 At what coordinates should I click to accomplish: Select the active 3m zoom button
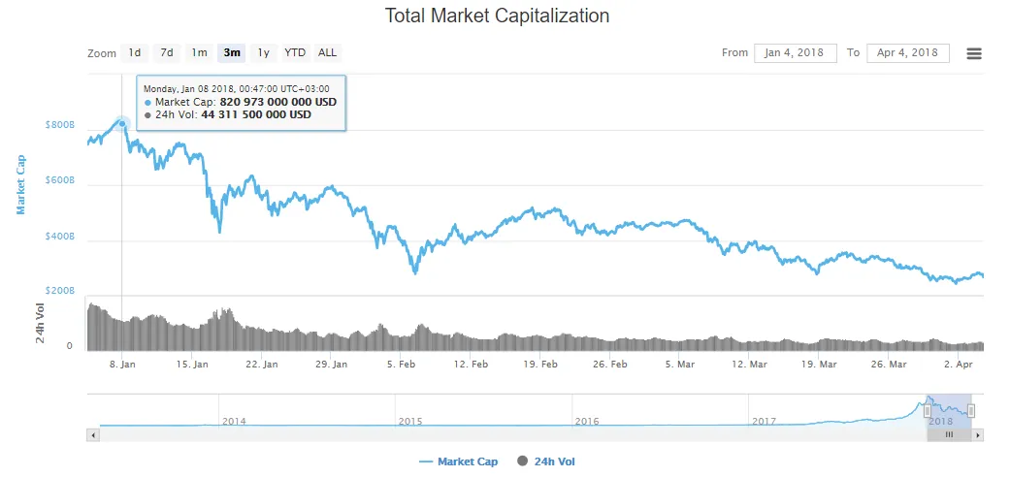[x=232, y=52]
